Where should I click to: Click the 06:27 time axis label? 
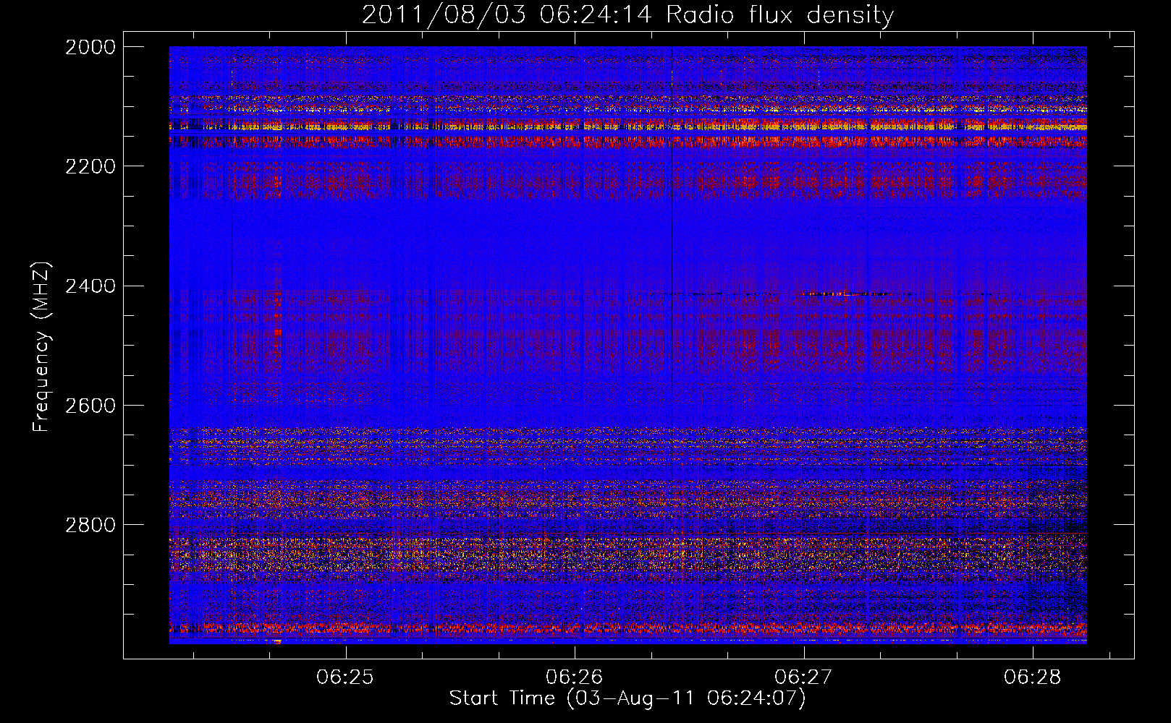pos(803,677)
